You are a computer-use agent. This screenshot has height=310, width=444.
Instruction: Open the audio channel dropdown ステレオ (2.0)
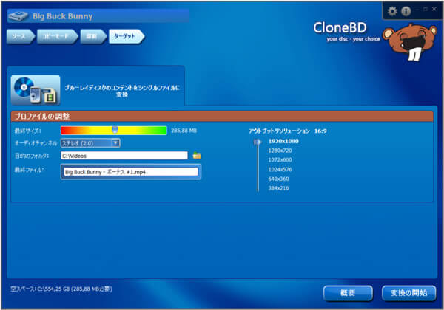pyautogui.click(x=90, y=143)
